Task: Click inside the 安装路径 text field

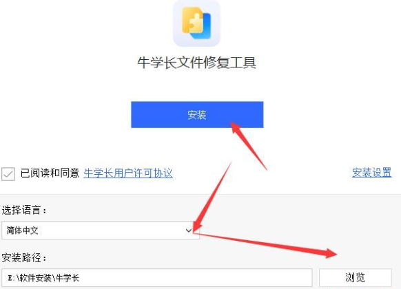Action: (157, 277)
